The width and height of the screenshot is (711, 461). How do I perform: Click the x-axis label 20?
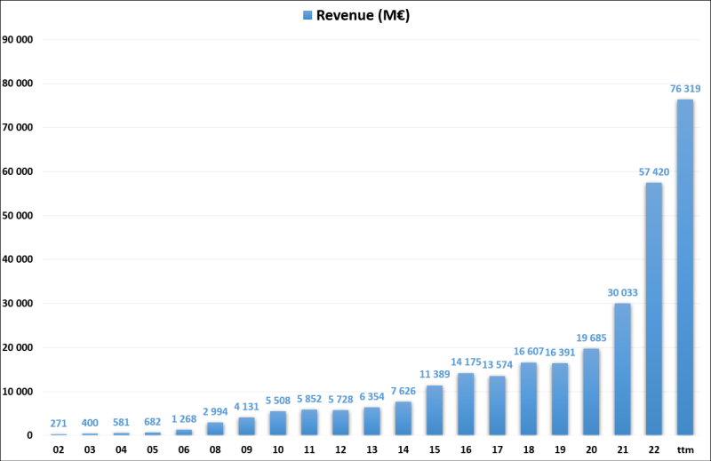[x=591, y=449]
